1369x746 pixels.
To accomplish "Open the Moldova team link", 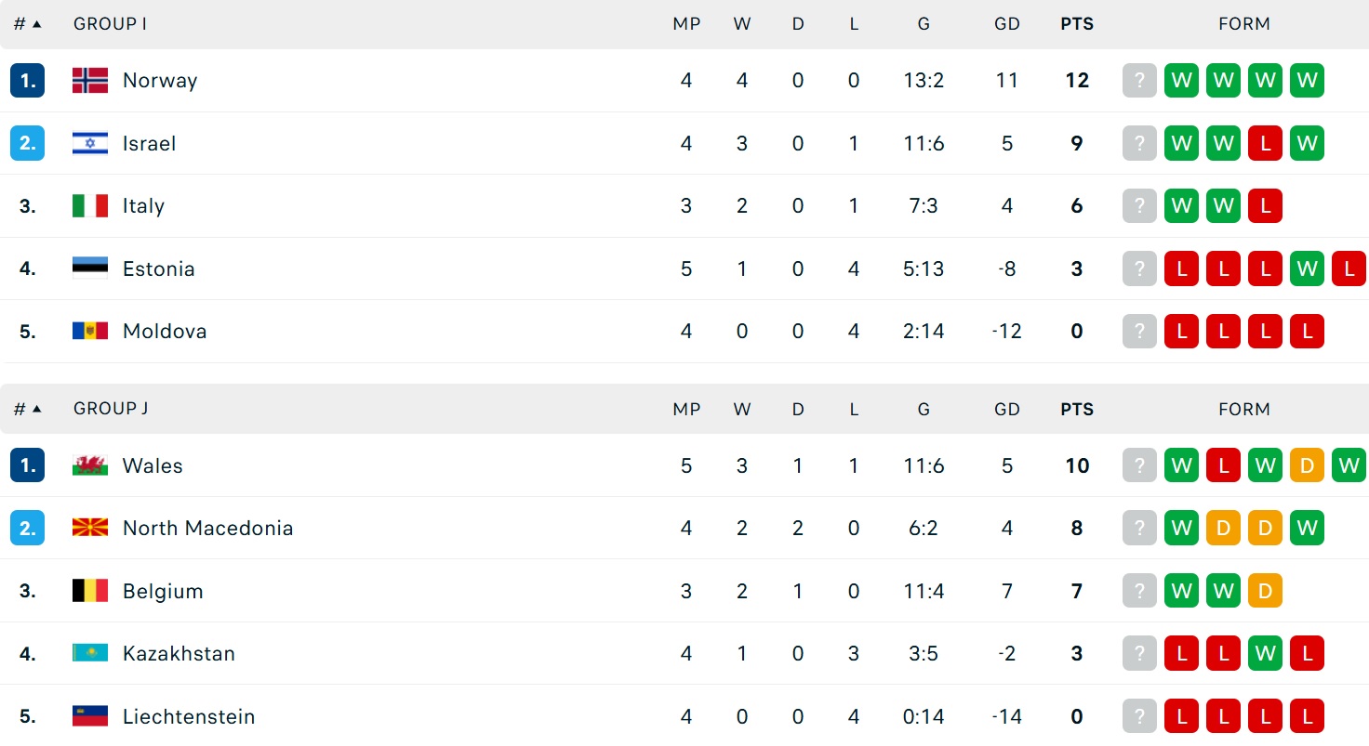I will point(165,331).
